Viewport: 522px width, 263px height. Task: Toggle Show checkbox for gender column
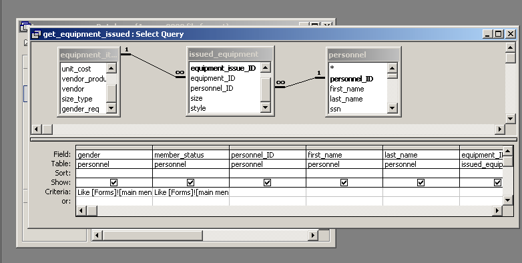(114, 182)
